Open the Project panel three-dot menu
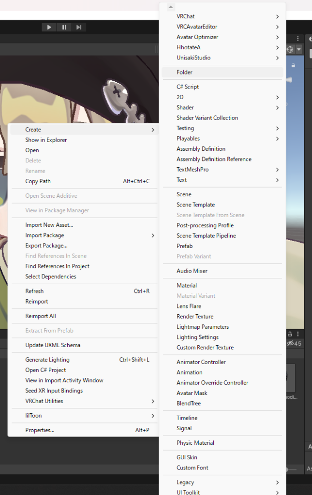The height and width of the screenshot is (495, 312). pyautogui.click(x=297, y=334)
